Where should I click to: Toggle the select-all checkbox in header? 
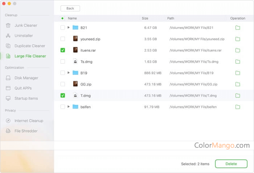coord(63,18)
